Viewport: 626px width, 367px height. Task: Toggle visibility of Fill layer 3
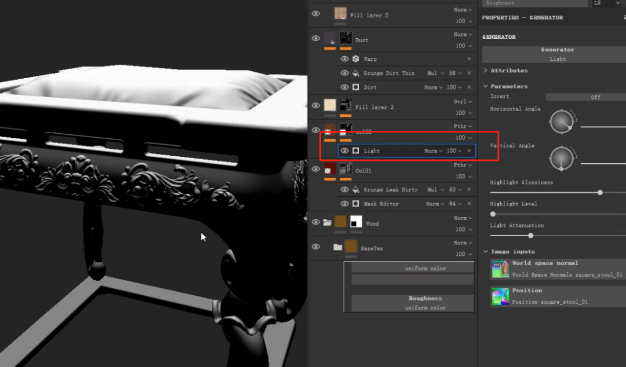[316, 106]
